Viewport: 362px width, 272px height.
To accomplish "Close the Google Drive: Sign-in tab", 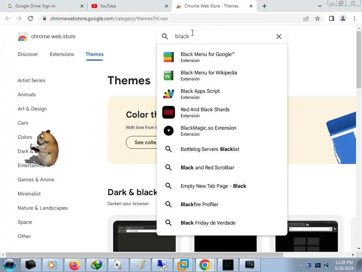I will (x=82, y=6).
